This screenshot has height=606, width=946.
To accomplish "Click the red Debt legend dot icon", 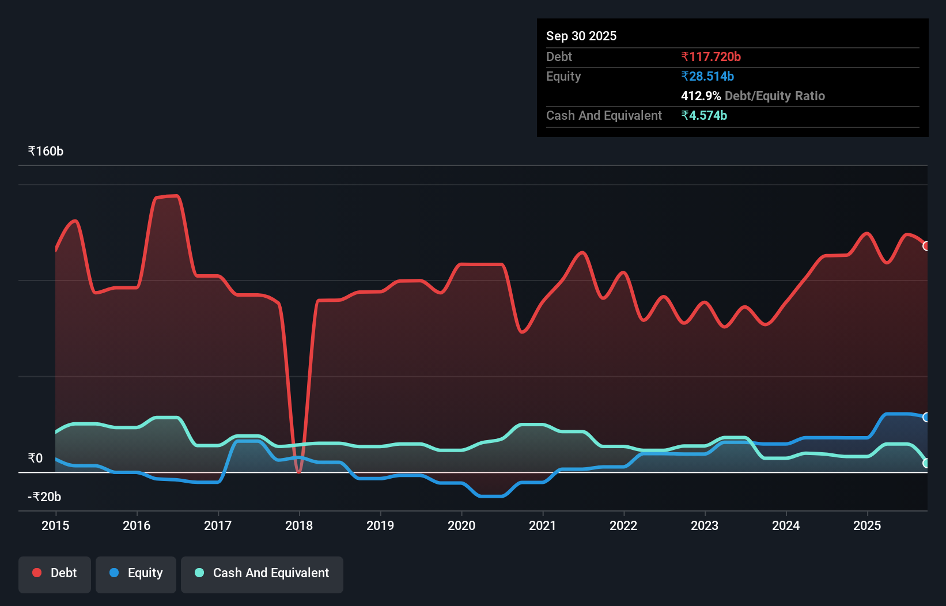I will click(x=36, y=573).
